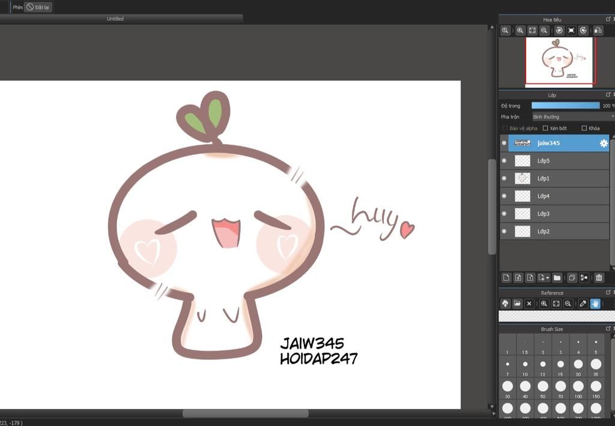The width and height of the screenshot is (615, 426).
Task: Click the actual-size zoom icon in the Hoa tiêu navigator
Action: (x=505, y=30)
